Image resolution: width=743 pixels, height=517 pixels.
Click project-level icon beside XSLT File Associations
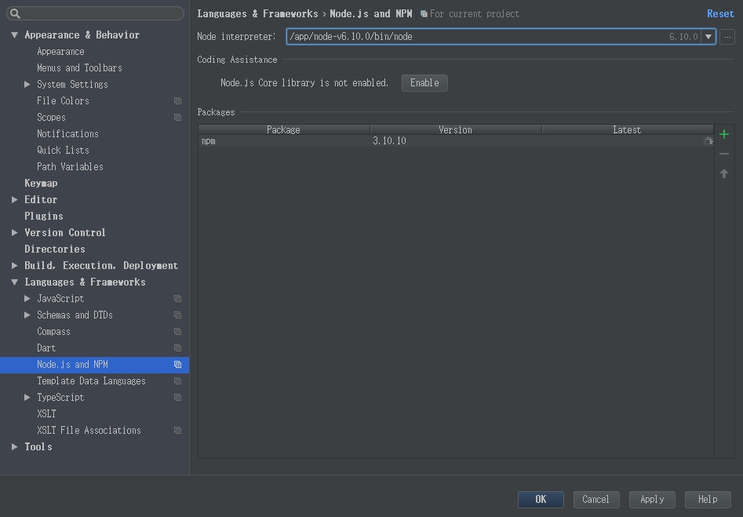tap(177, 430)
